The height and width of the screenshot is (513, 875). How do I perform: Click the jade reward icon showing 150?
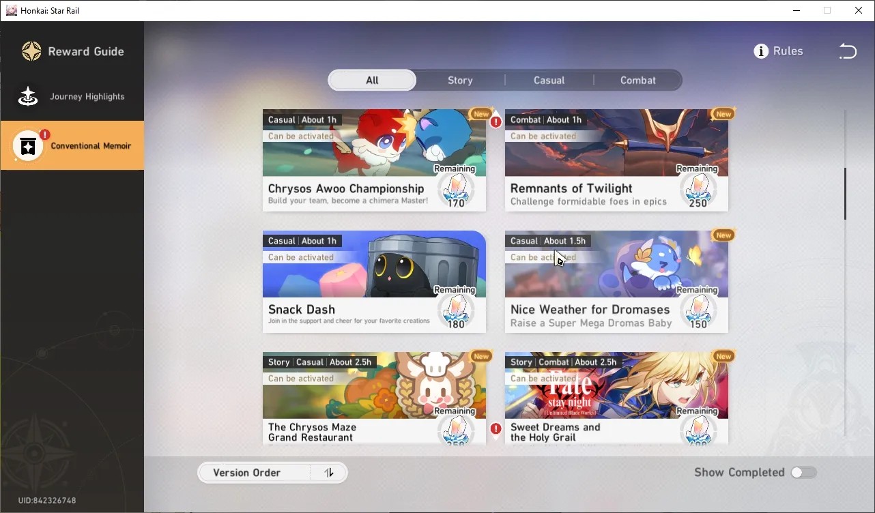[x=698, y=310]
